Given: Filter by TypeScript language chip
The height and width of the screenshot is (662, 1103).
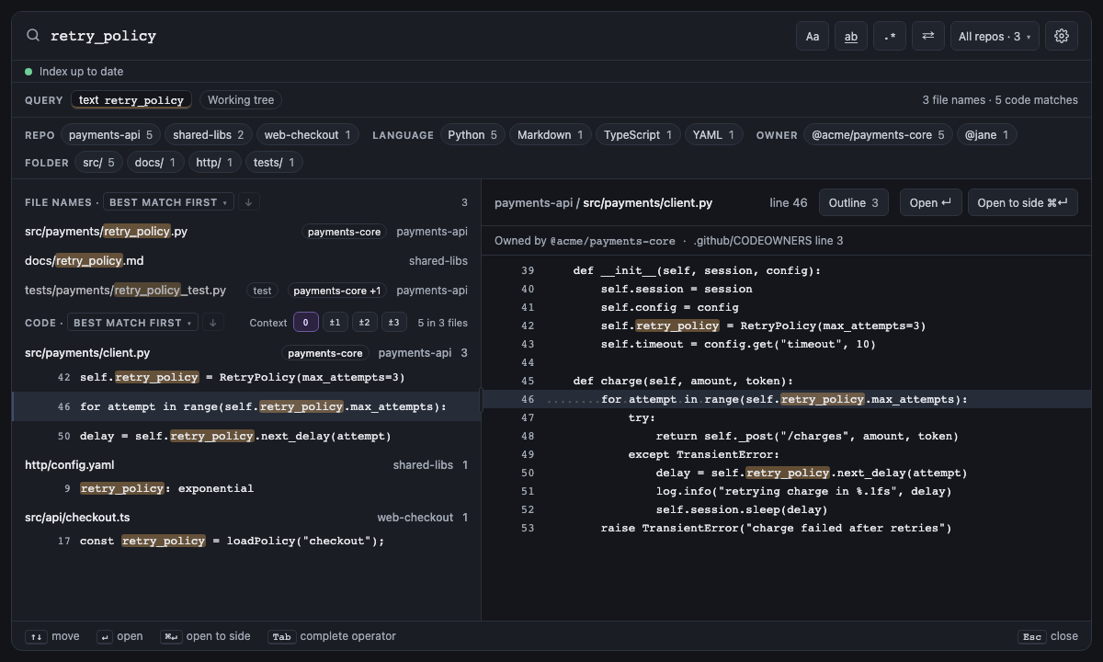Looking at the screenshot, I should (638, 135).
